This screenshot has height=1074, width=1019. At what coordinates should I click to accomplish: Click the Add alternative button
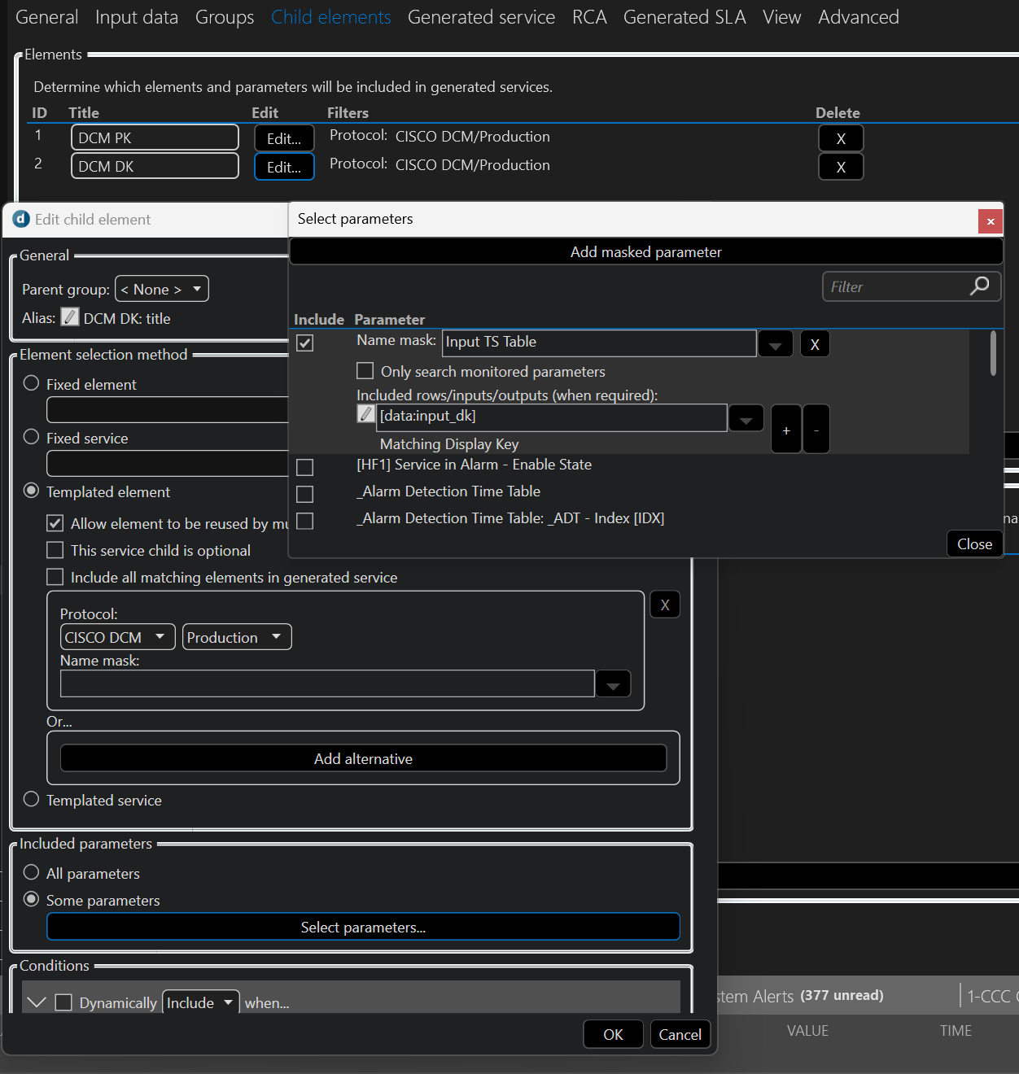tap(363, 758)
